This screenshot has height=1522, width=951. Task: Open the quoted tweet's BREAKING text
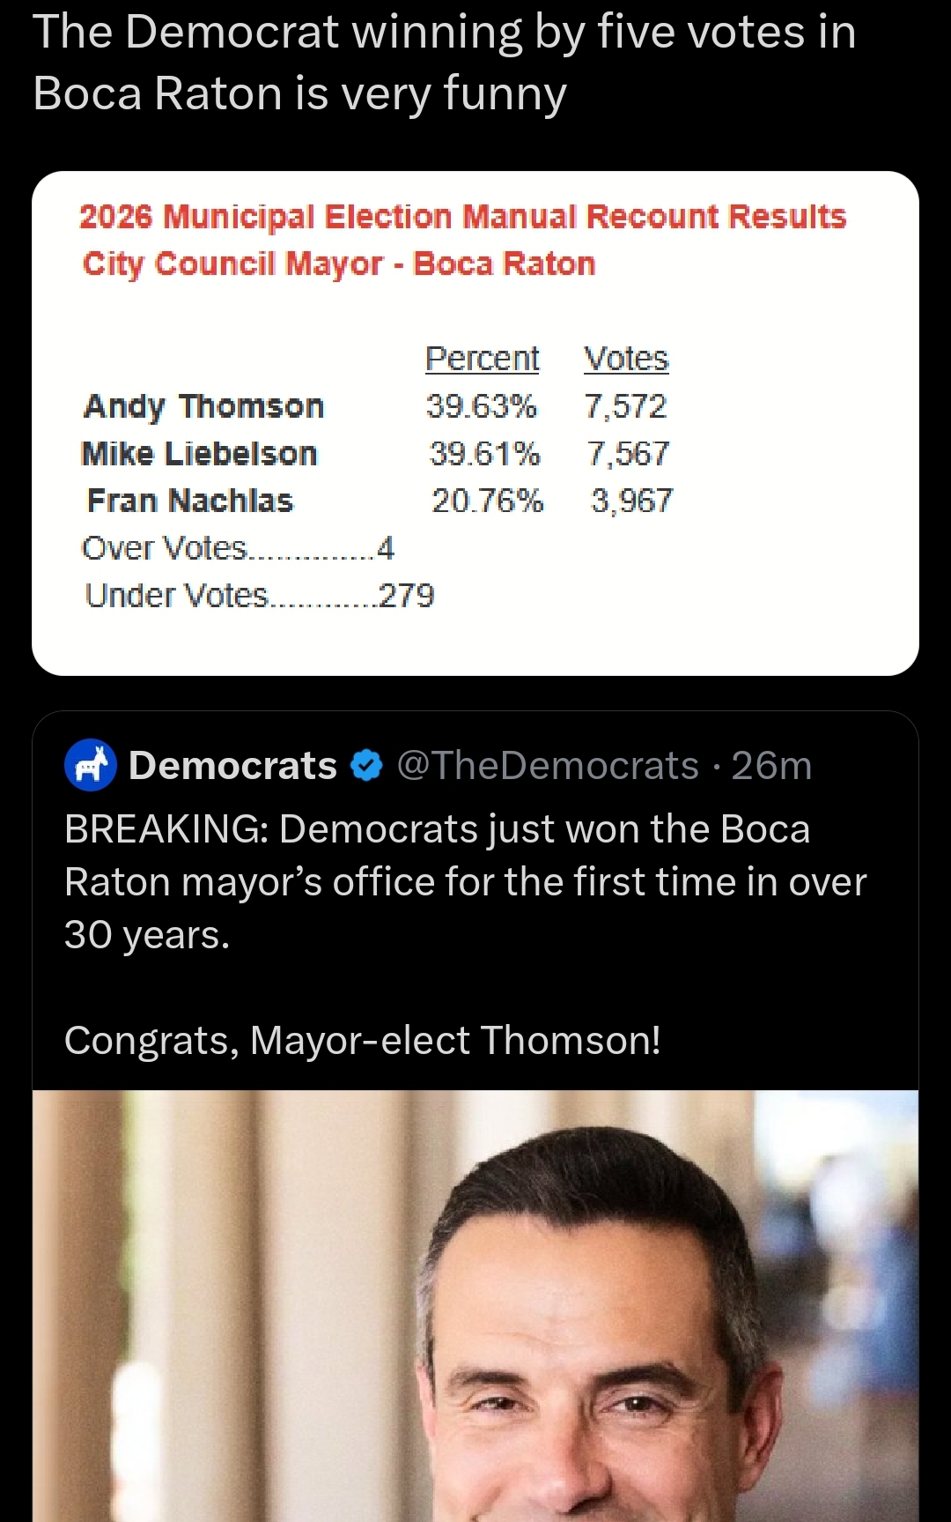tap(465, 881)
